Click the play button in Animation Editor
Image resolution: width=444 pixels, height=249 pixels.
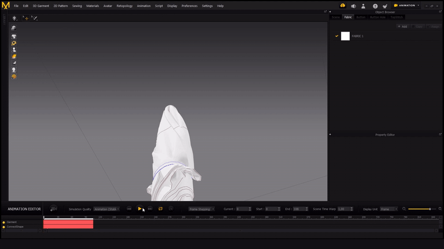point(140,209)
